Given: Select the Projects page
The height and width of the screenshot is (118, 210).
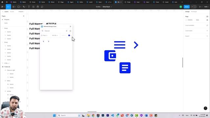Looking at the screenshot, I should point(7,20).
